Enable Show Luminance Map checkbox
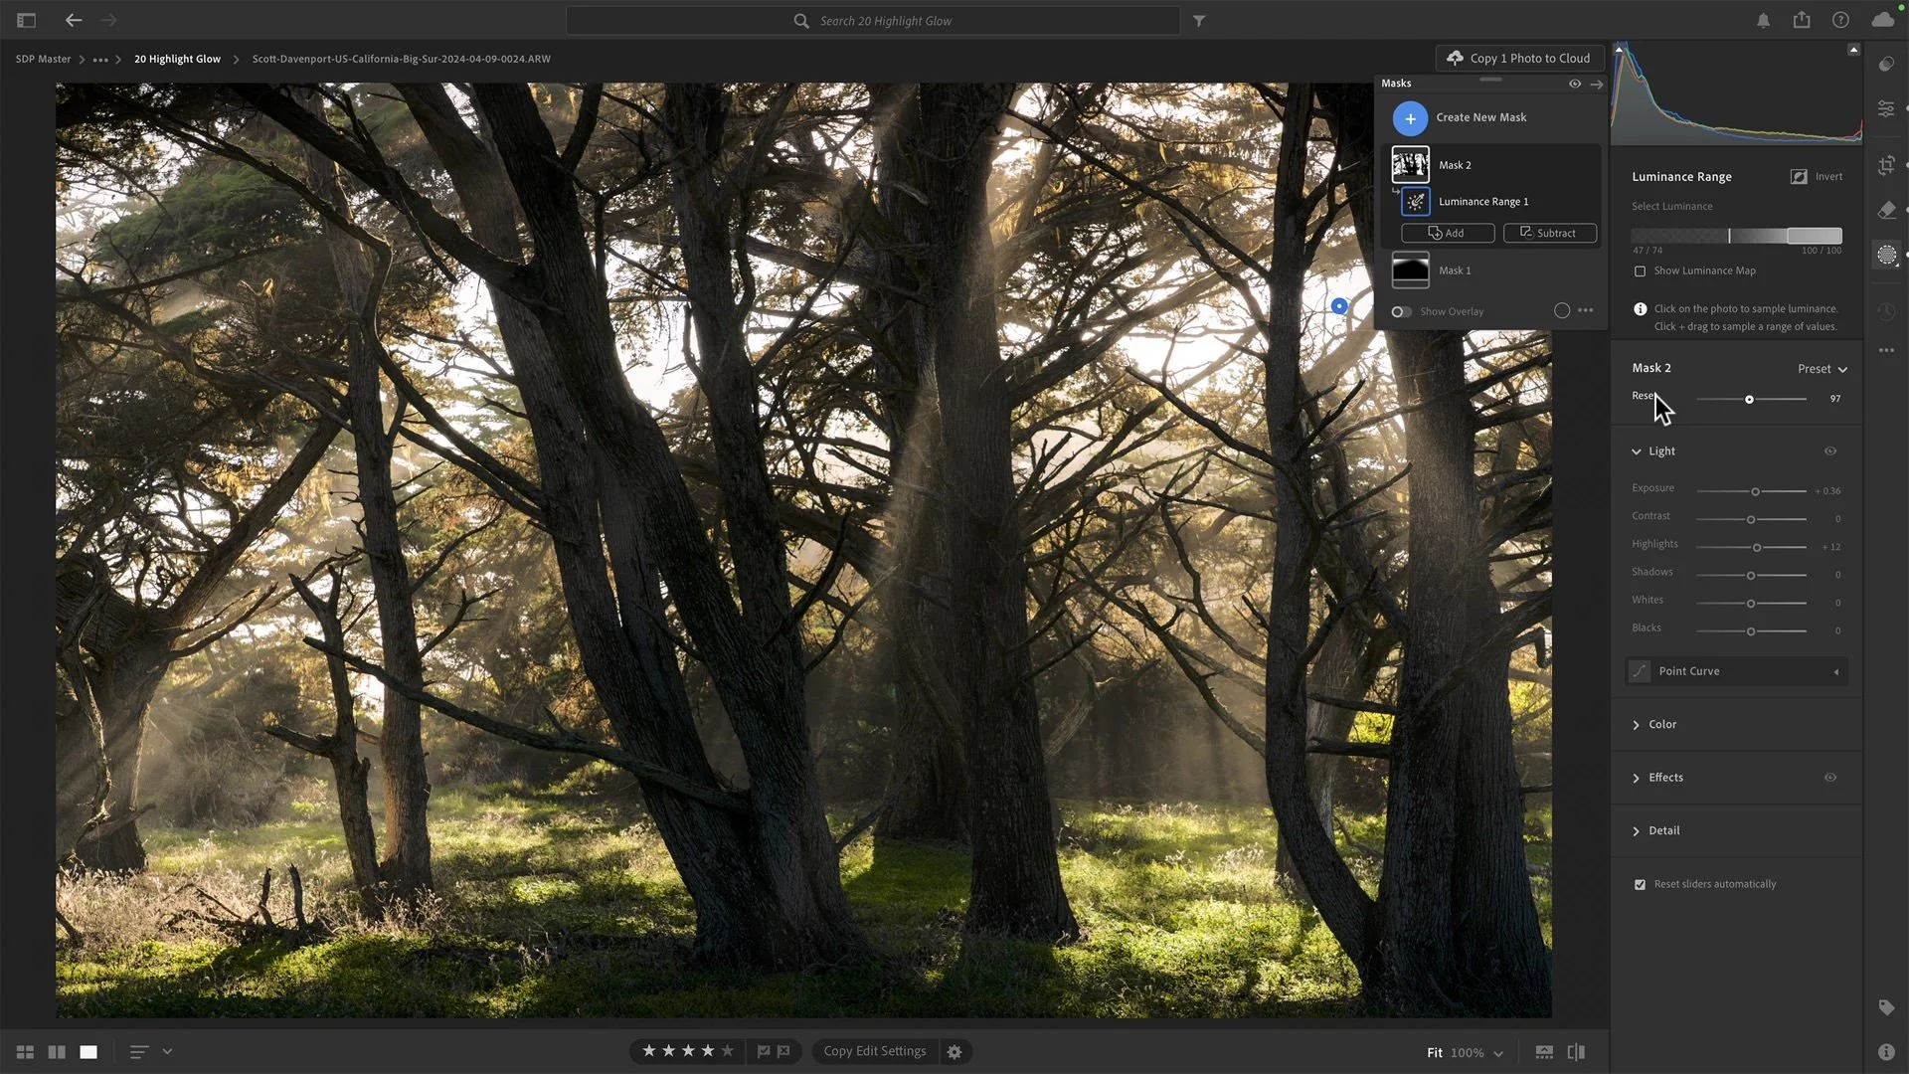Image resolution: width=1909 pixels, height=1074 pixels. click(x=1641, y=271)
